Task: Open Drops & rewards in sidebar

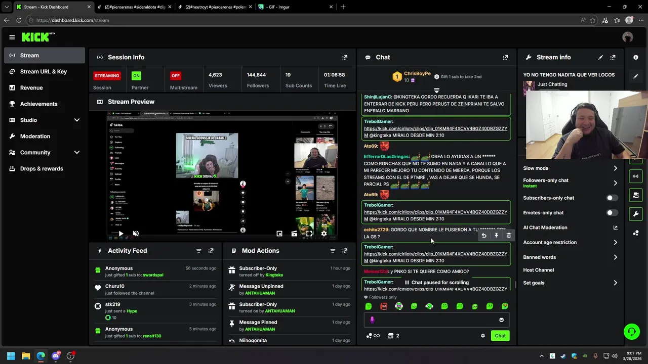Action: (x=45, y=168)
